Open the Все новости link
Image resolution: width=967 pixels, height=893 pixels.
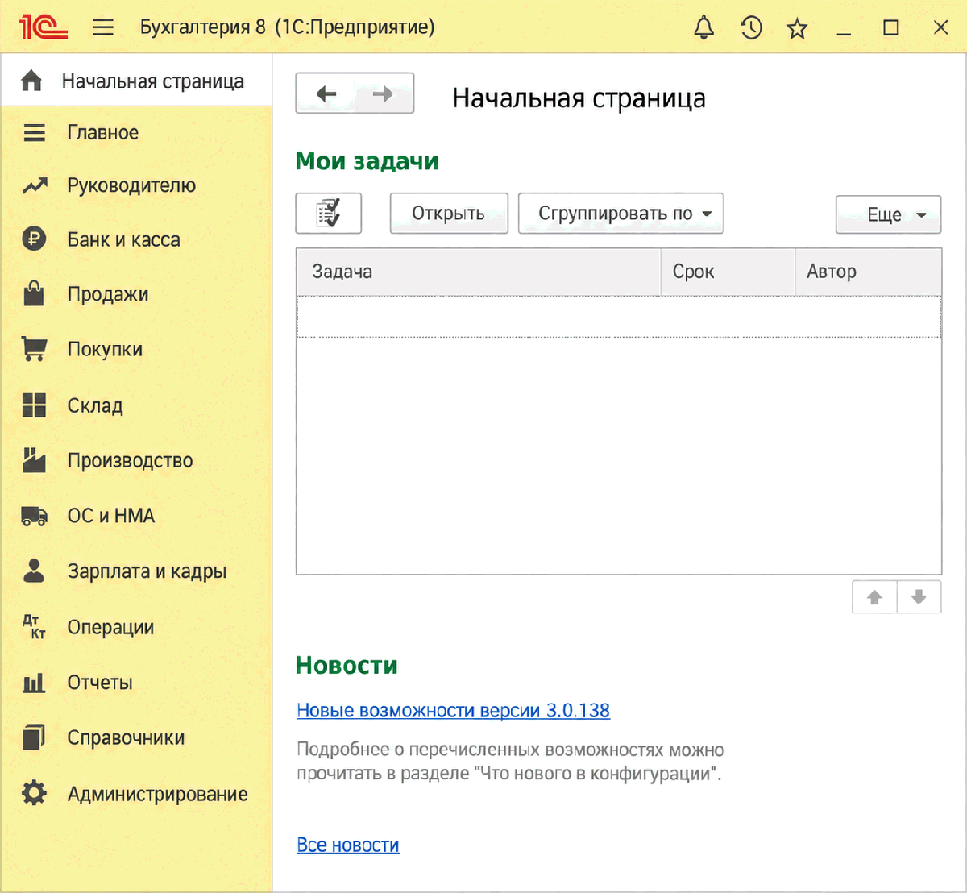pyautogui.click(x=348, y=845)
